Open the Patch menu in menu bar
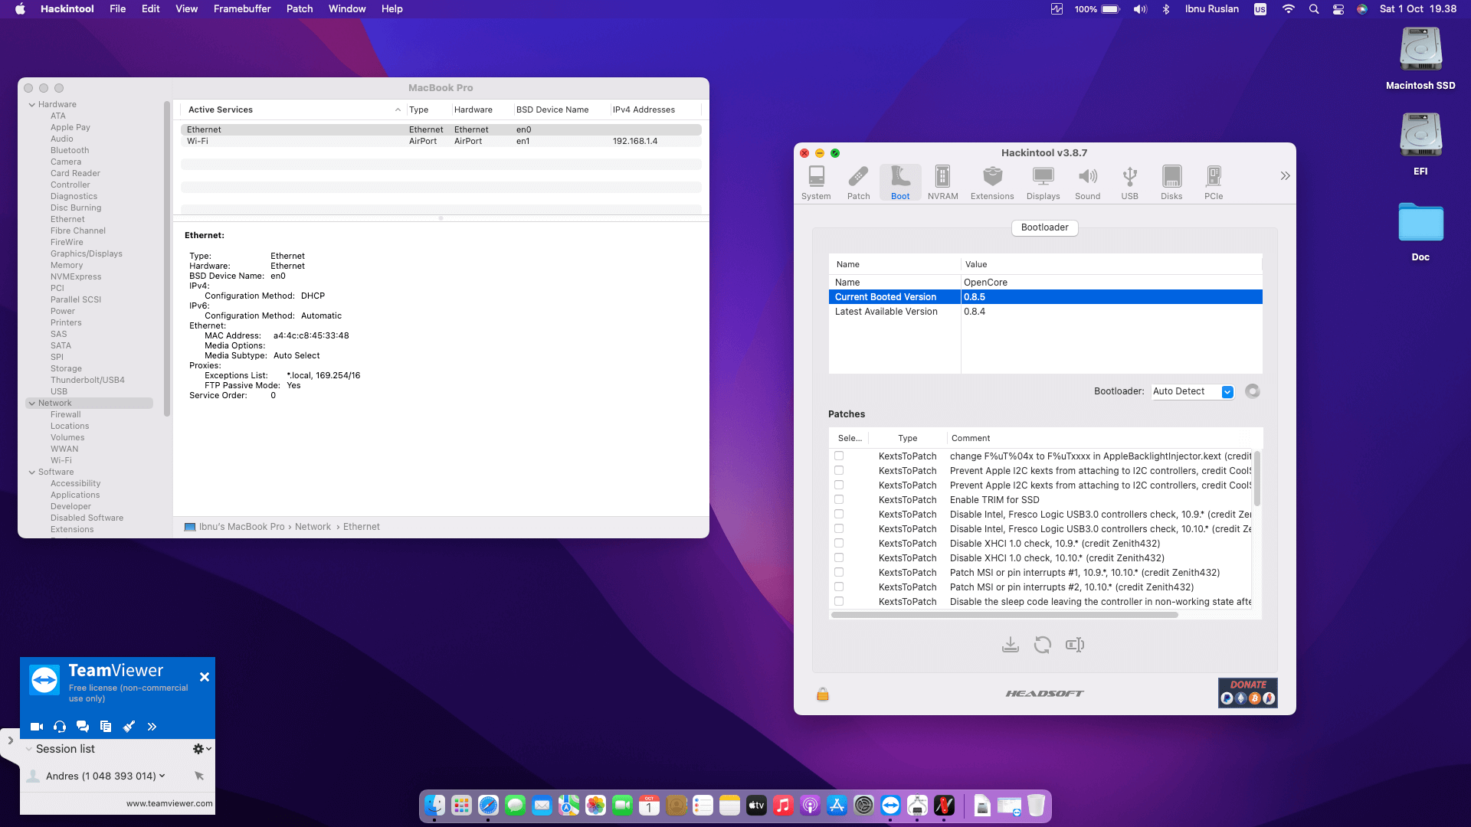Viewport: 1471px width, 827px height. tap(300, 9)
